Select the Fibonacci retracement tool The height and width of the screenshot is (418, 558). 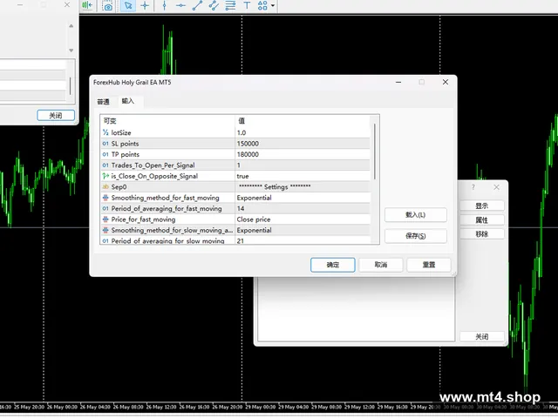[x=230, y=5]
